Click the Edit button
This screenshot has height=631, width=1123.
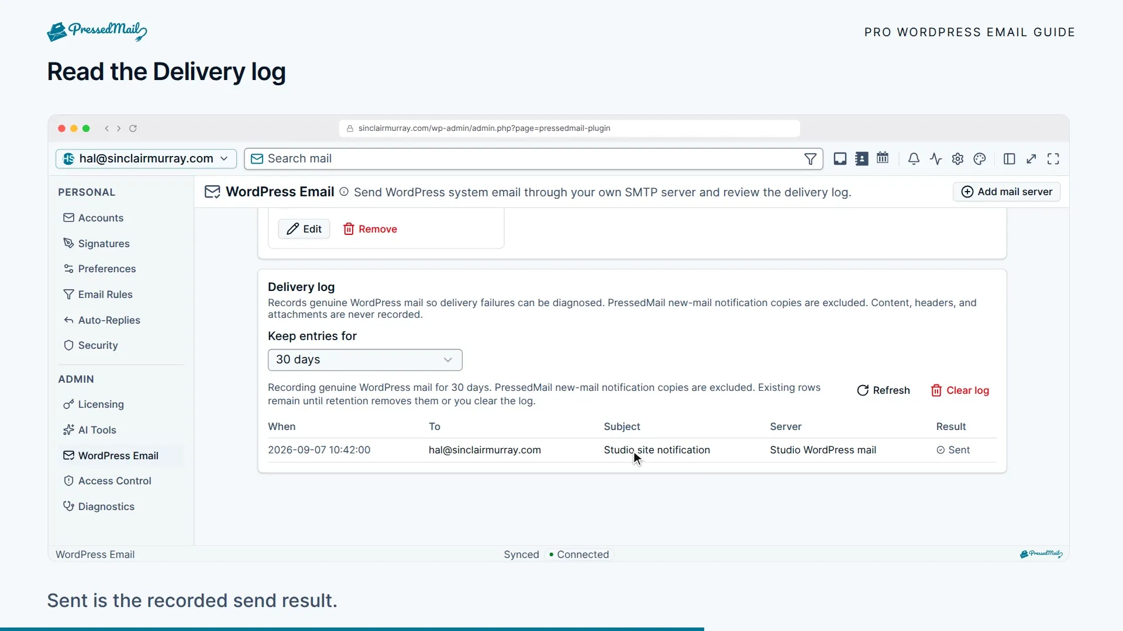304,229
